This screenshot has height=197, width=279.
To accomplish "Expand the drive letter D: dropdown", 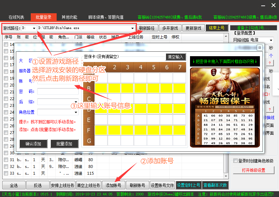I will pos(34,28).
